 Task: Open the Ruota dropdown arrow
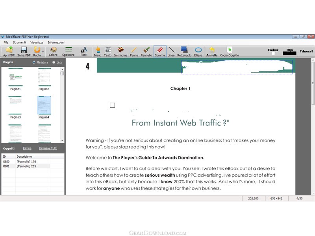(x=43, y=52)
